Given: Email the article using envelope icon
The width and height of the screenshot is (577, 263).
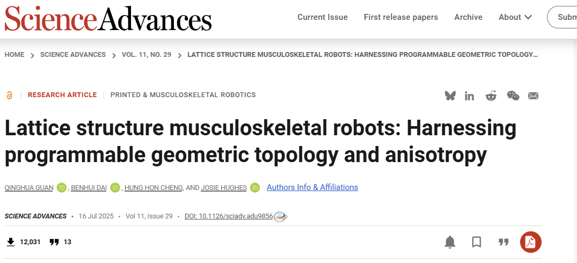Looking at the screenshot, I should [x=533, y=96].
